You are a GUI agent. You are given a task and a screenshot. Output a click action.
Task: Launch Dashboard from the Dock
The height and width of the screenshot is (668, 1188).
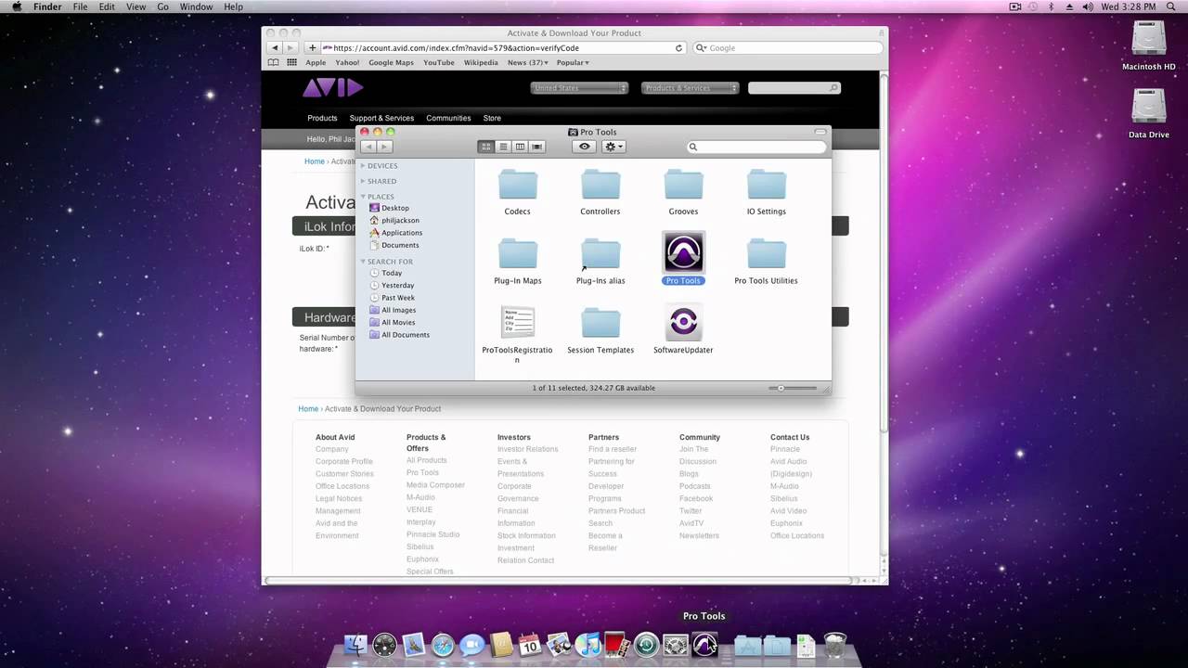(384, 644)
